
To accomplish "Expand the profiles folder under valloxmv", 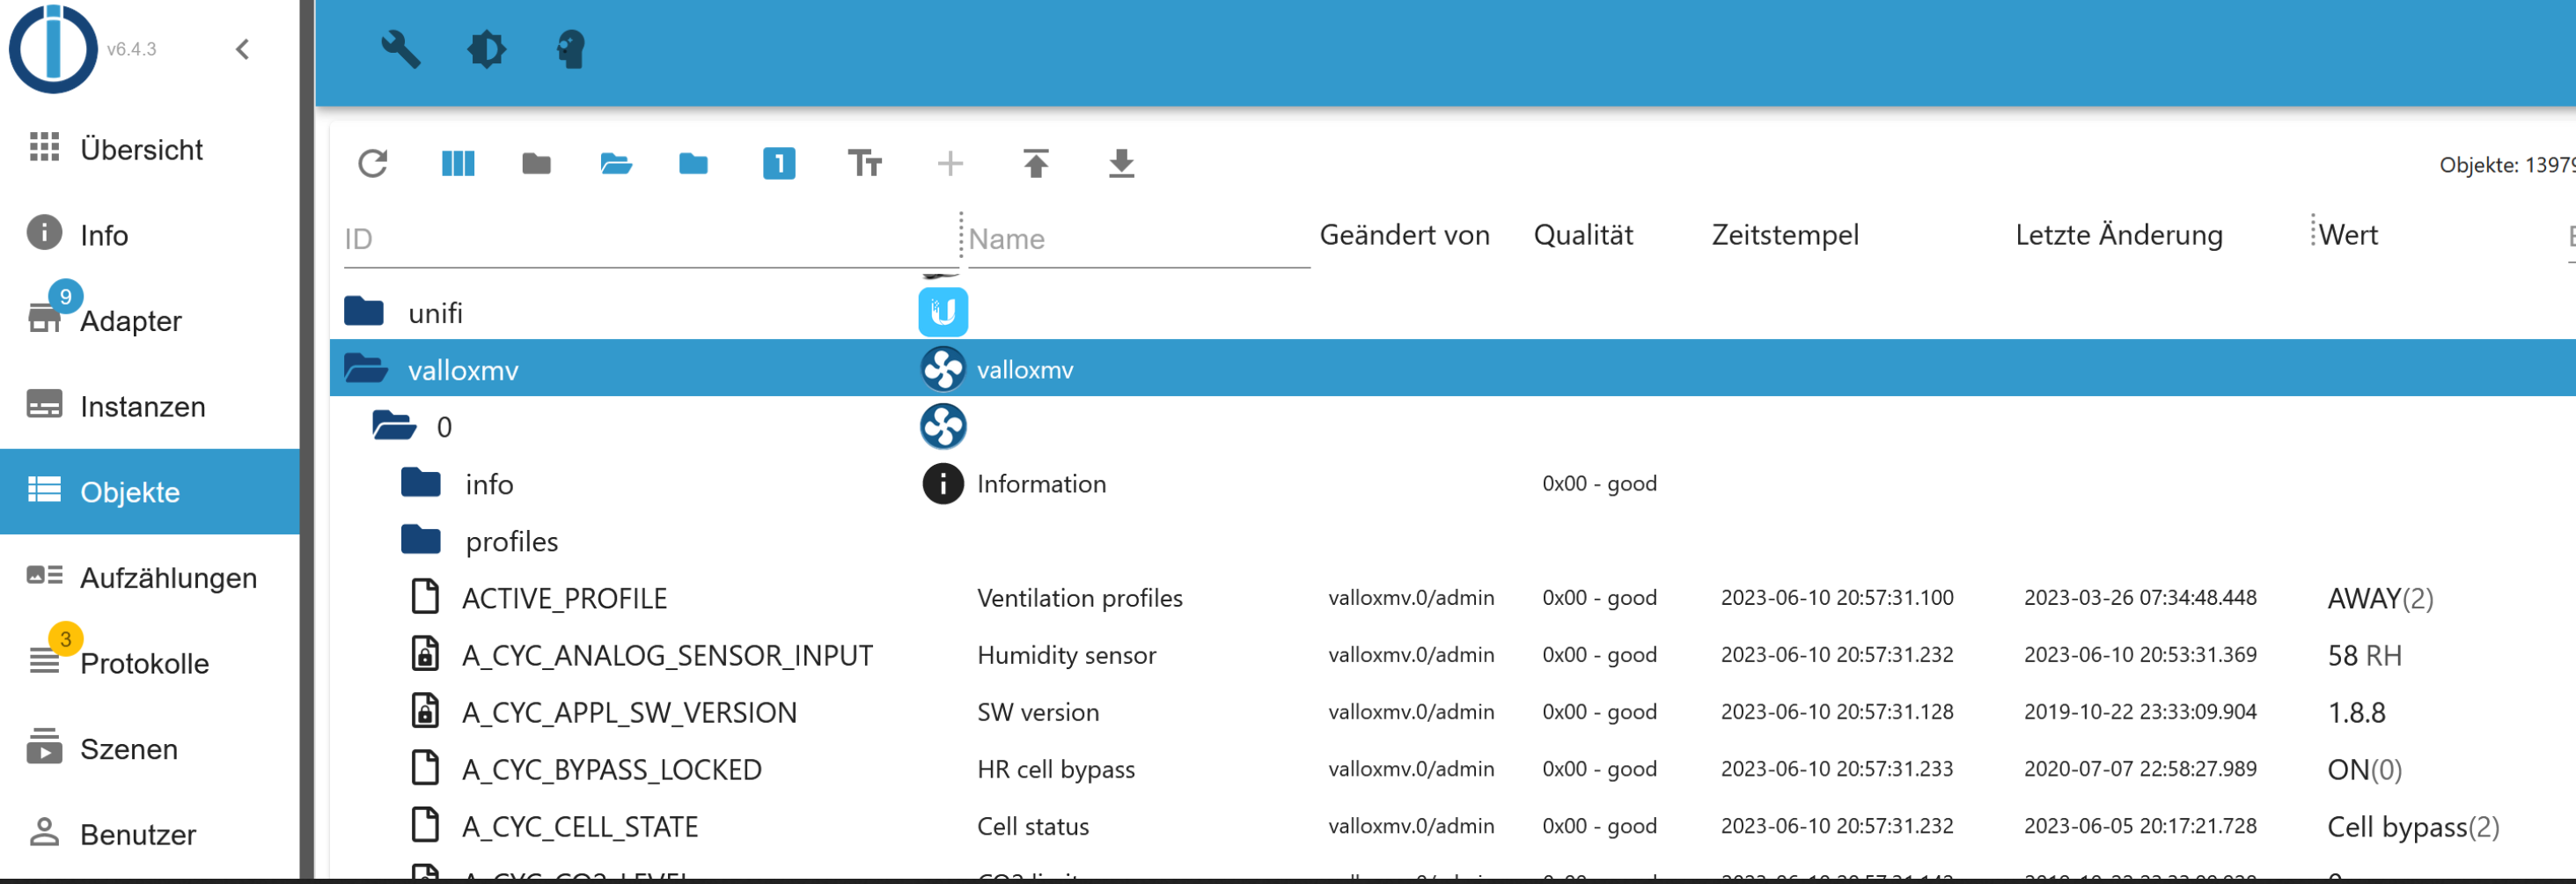I will 421,540.
